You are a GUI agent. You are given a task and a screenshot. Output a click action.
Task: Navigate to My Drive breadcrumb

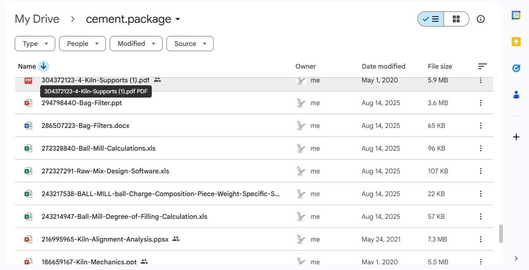37,19
